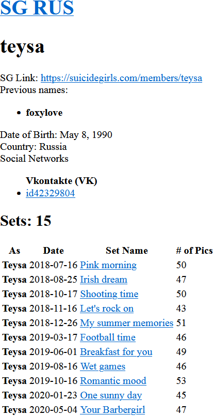Viewport: 213px width, 416px height.
Task: Click the As column header
Action: point(14,251)
